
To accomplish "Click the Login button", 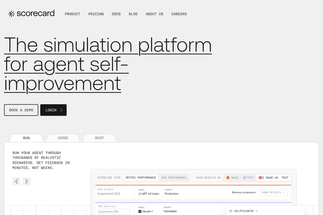I will click(x=53, y=110).
